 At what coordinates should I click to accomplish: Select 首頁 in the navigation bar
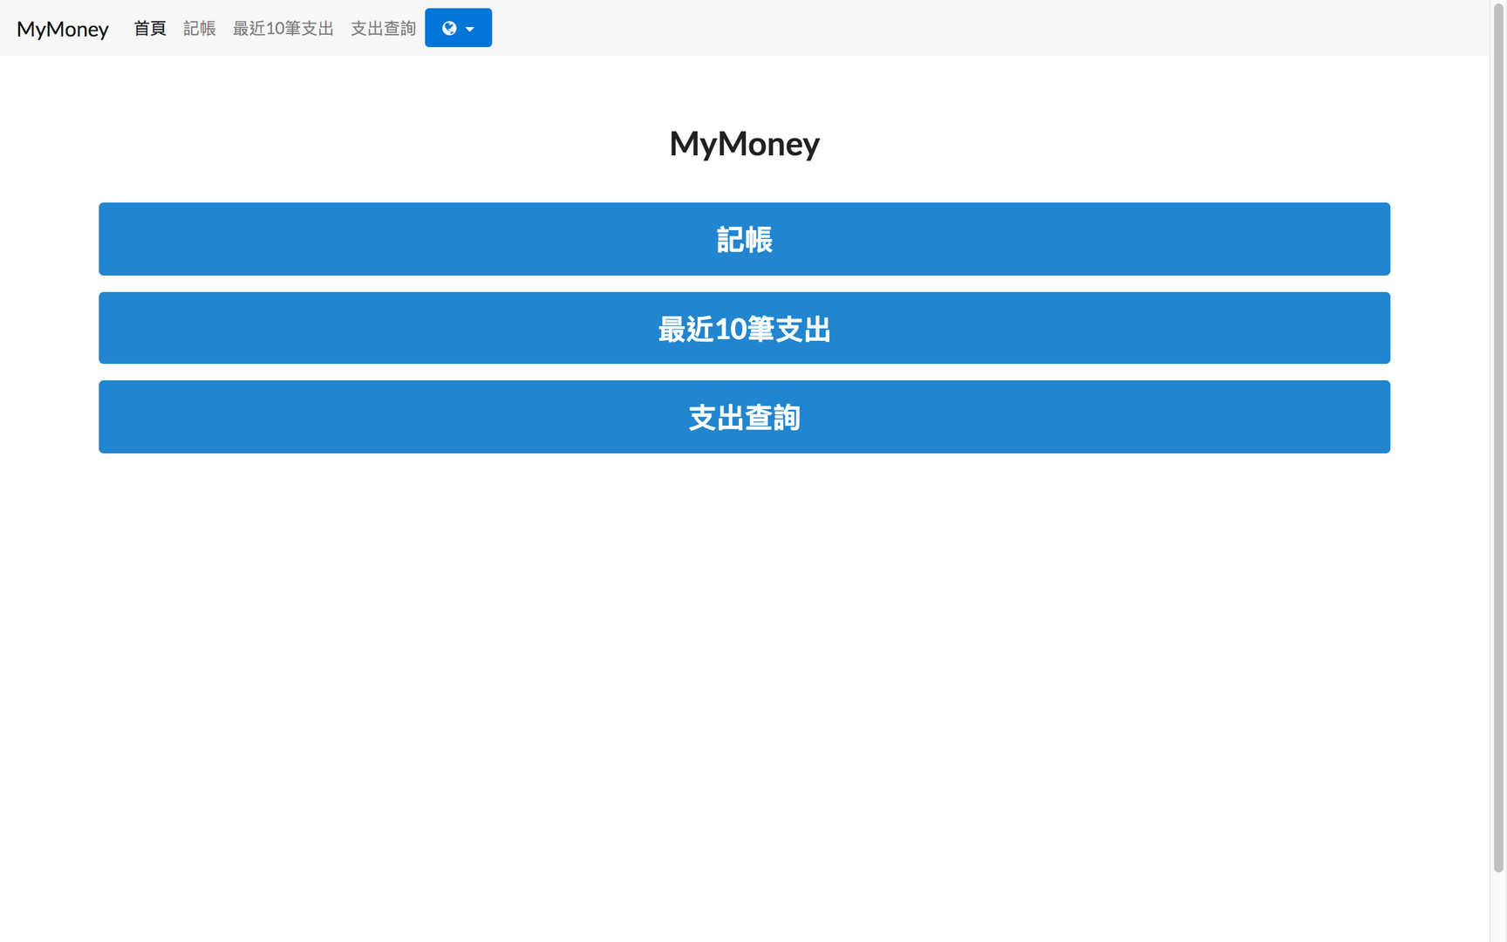point(149,29)
